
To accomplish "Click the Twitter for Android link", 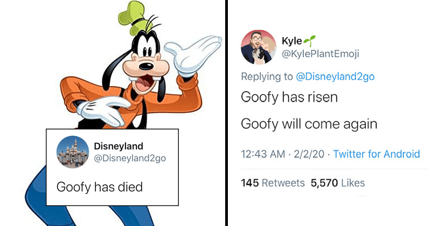I will [377, 154].
